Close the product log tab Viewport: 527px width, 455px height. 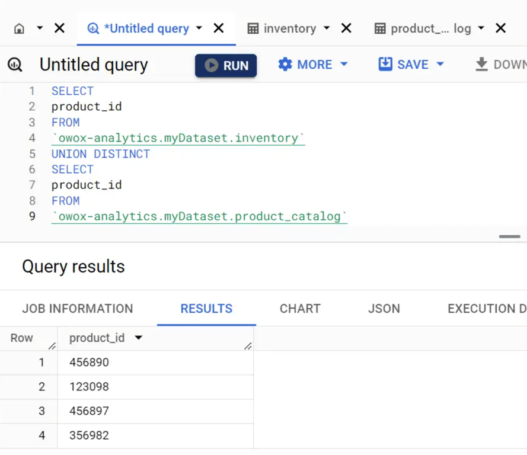pyautogui.click(x=501, y=28)
